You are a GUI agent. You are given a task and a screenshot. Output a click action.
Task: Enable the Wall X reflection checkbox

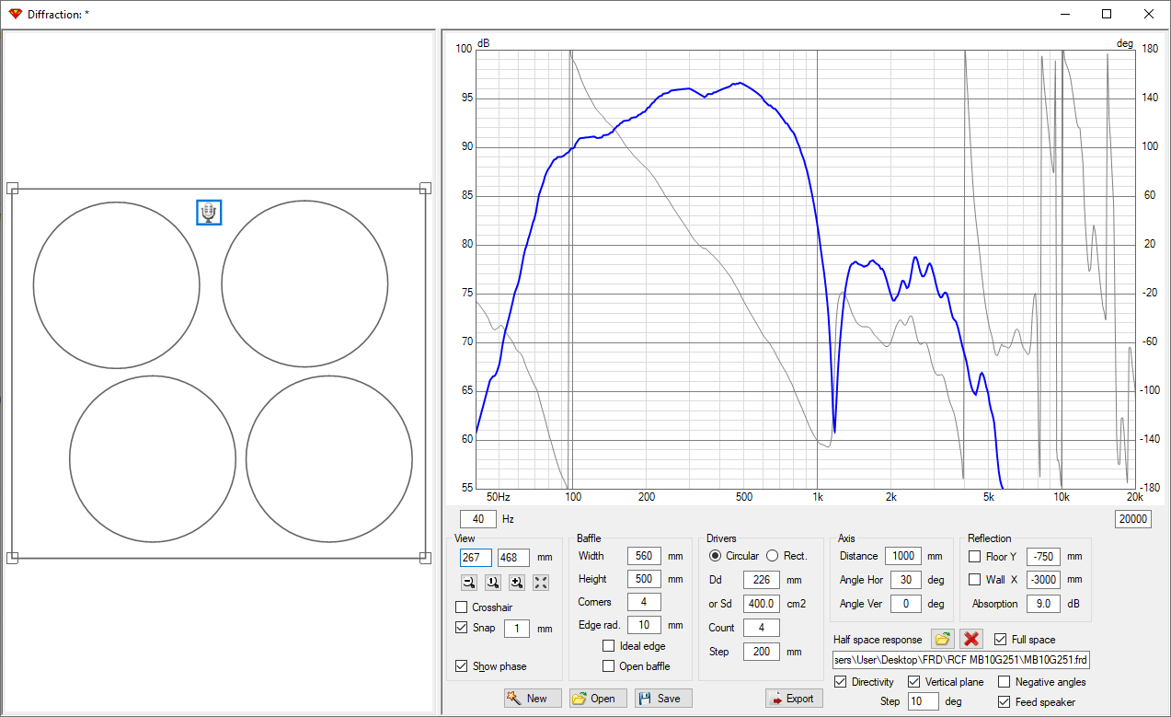coord(974,580)
